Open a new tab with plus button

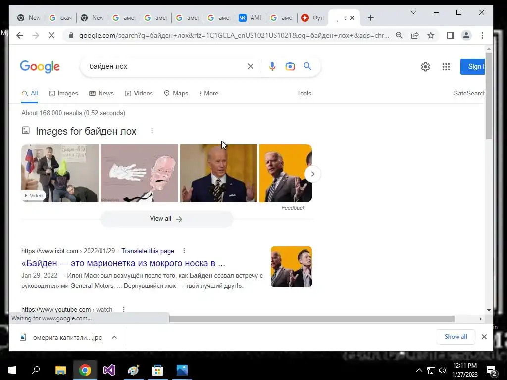[x=371, y=18]
